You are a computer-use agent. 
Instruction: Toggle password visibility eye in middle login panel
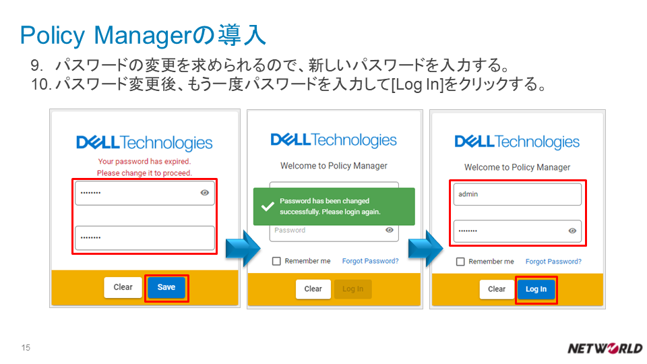click(389, 230)
